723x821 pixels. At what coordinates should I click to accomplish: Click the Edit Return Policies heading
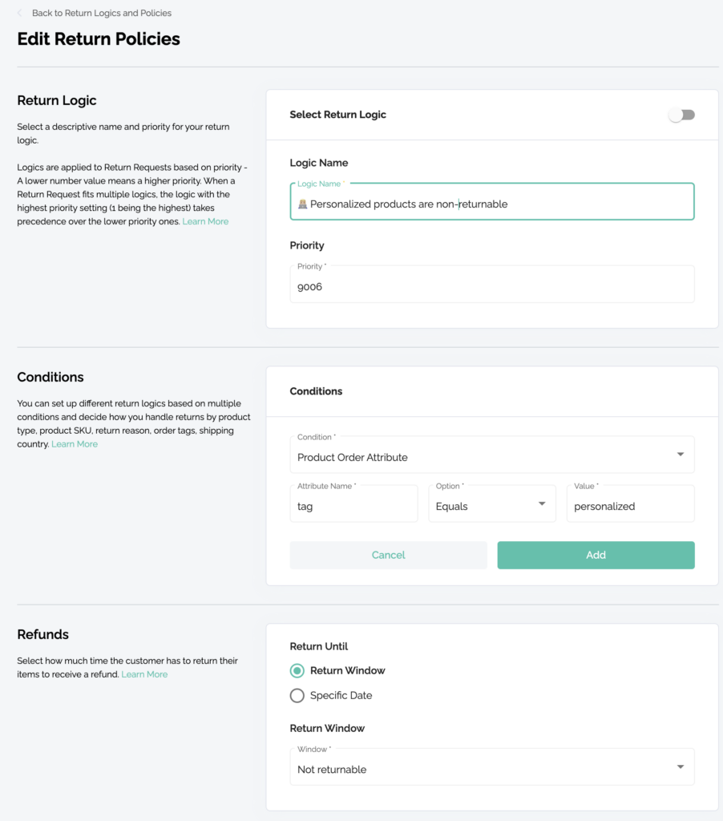tap(99, 39)
